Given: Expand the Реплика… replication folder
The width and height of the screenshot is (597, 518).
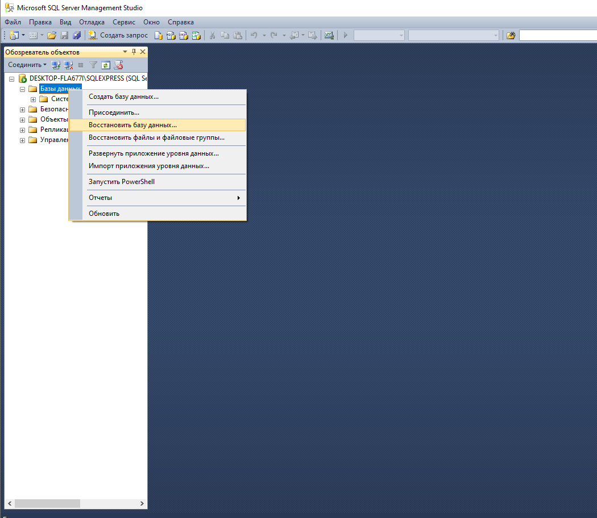Looking at the screenshot, I should click(x=23, y=131).
